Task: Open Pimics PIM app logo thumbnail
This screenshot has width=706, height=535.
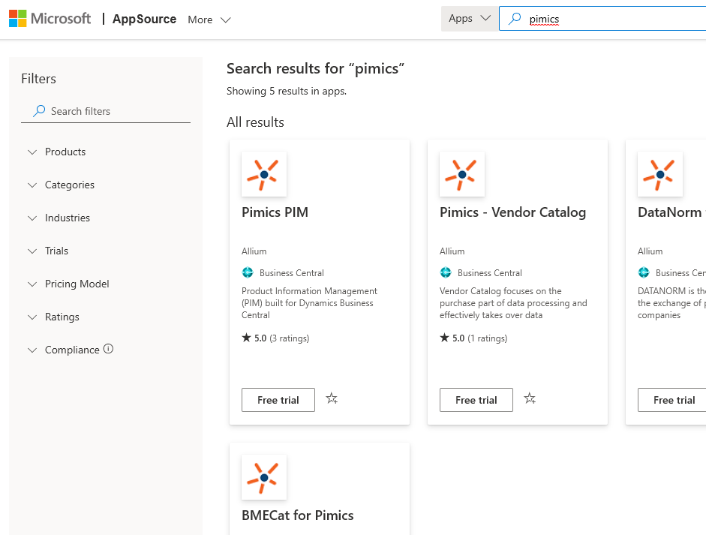Action: [x=264, y=174]
